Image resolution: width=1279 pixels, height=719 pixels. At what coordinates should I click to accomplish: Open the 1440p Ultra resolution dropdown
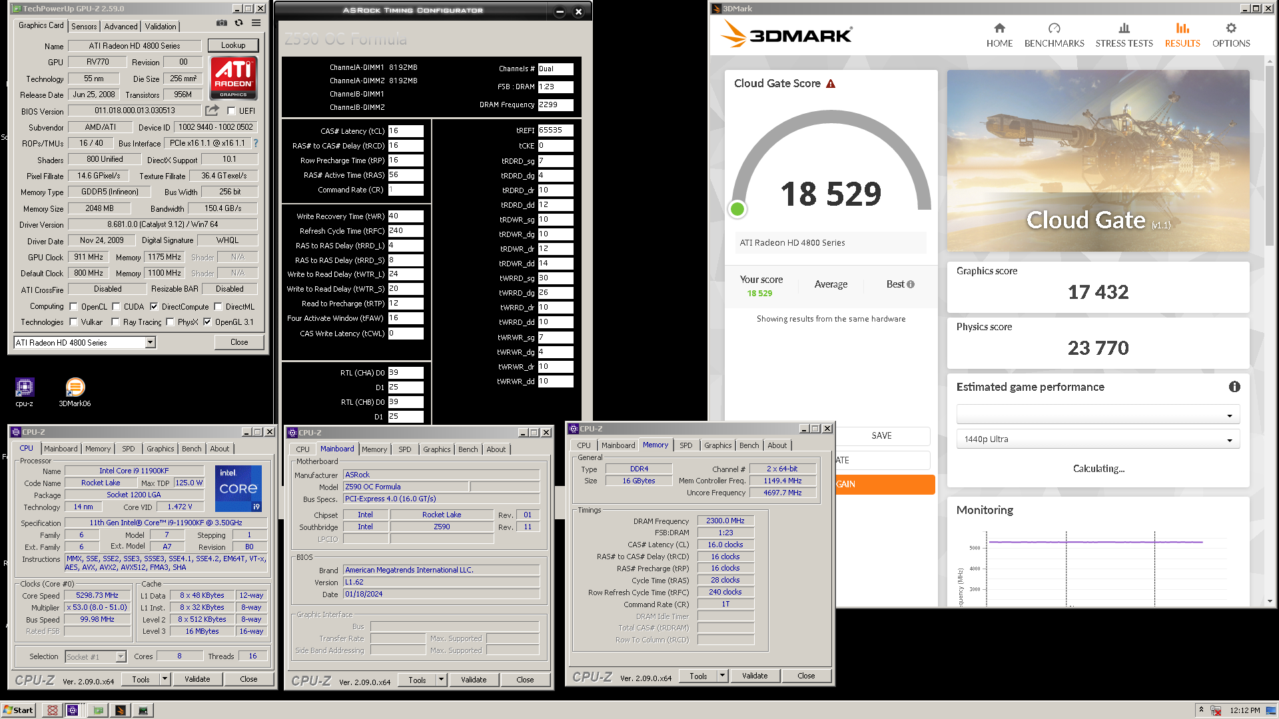(1098, 439)
